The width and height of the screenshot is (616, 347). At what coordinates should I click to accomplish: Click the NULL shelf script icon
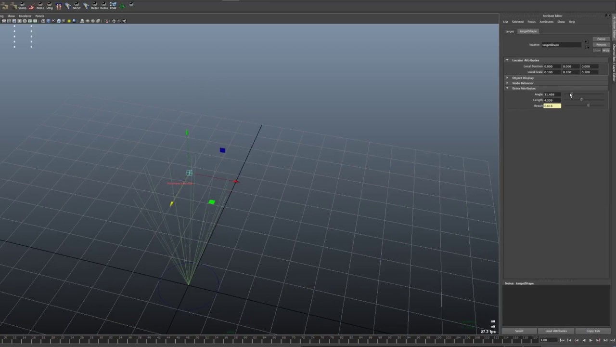40,6
